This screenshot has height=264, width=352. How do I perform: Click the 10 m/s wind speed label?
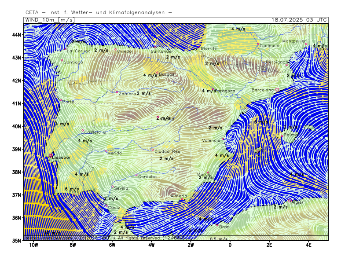pyautogui.click(x=52, y=233)
